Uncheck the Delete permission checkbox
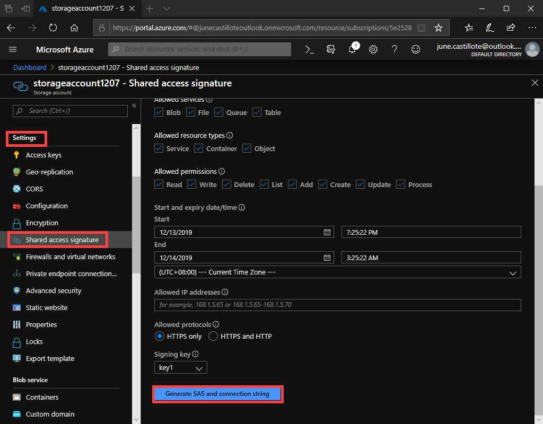This screenshot has height=424, width=543. tap(226, 184)
